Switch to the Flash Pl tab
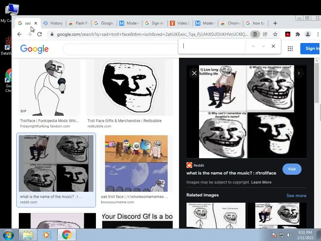The width and height of the screenshot is (321, 241). [x=79, y=23]
